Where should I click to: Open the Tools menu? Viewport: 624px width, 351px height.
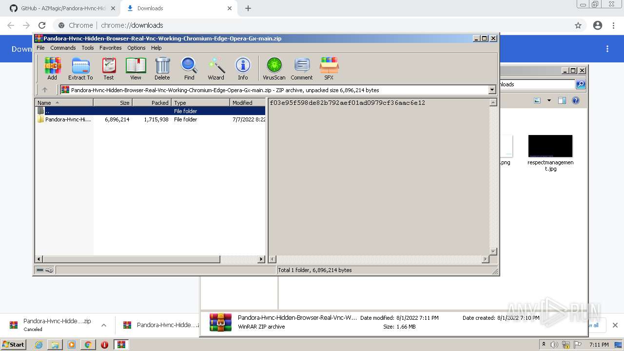[x=88, y=48]
